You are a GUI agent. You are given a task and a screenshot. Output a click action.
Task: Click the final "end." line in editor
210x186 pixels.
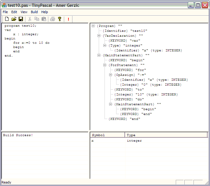[9, 56]
